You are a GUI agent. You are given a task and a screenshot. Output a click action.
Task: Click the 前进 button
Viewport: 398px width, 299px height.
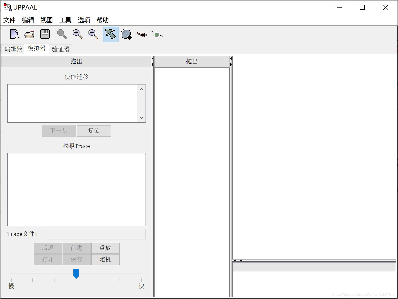(77, 248)
